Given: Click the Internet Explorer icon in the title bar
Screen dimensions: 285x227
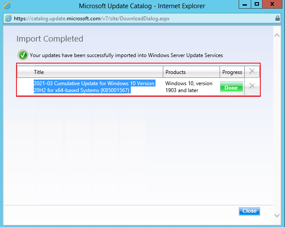Looking at the screenshot, I should coord(7,6).
